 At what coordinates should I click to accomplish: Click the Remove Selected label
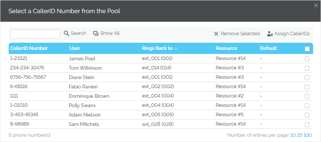tap(240, 34)
